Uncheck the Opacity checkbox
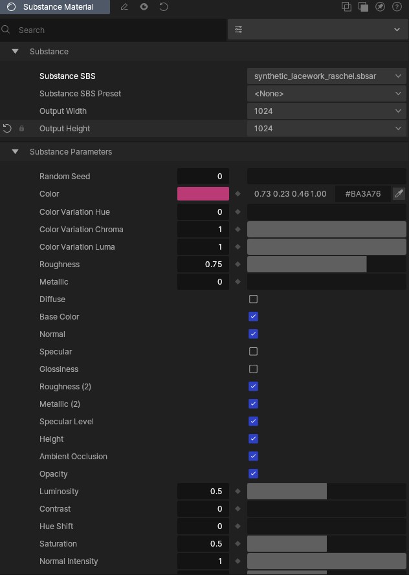The height and width of the screenshot is (575, 409). coord(253,473)
